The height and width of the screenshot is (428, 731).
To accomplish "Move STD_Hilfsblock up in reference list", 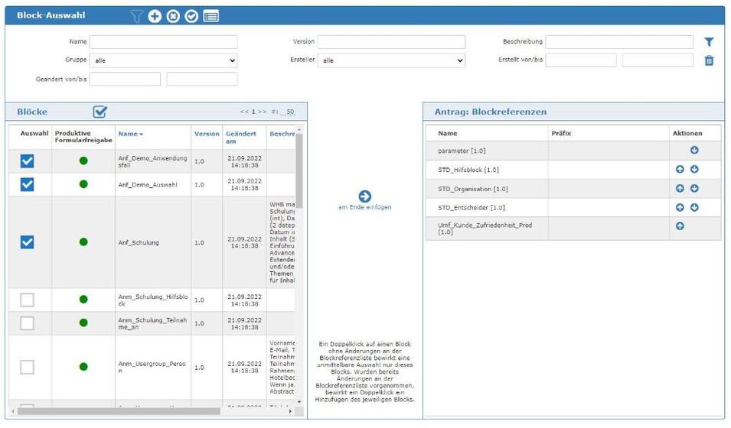I will click(680, 170).
